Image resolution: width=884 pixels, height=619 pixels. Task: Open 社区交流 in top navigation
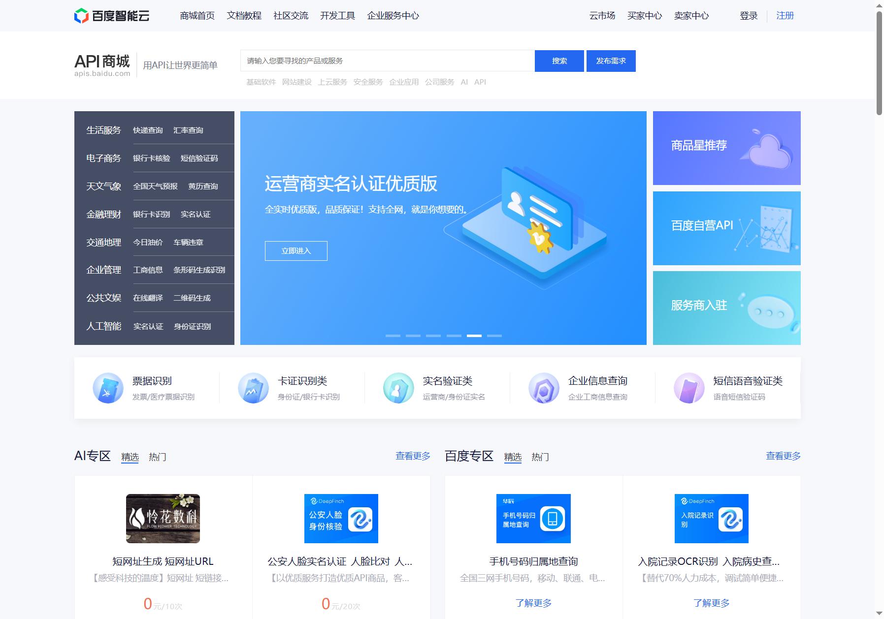click(291, 16)
